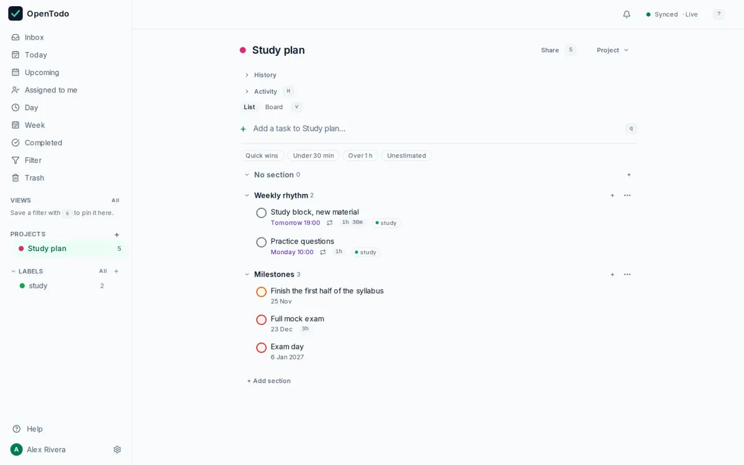Screen dimensions: 744x465
Task: Collapse the No section group
Action: pos(247,175)
